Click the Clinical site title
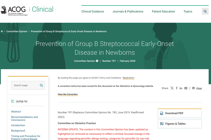This screenshot has height=140, width=211. coord(43,9)
